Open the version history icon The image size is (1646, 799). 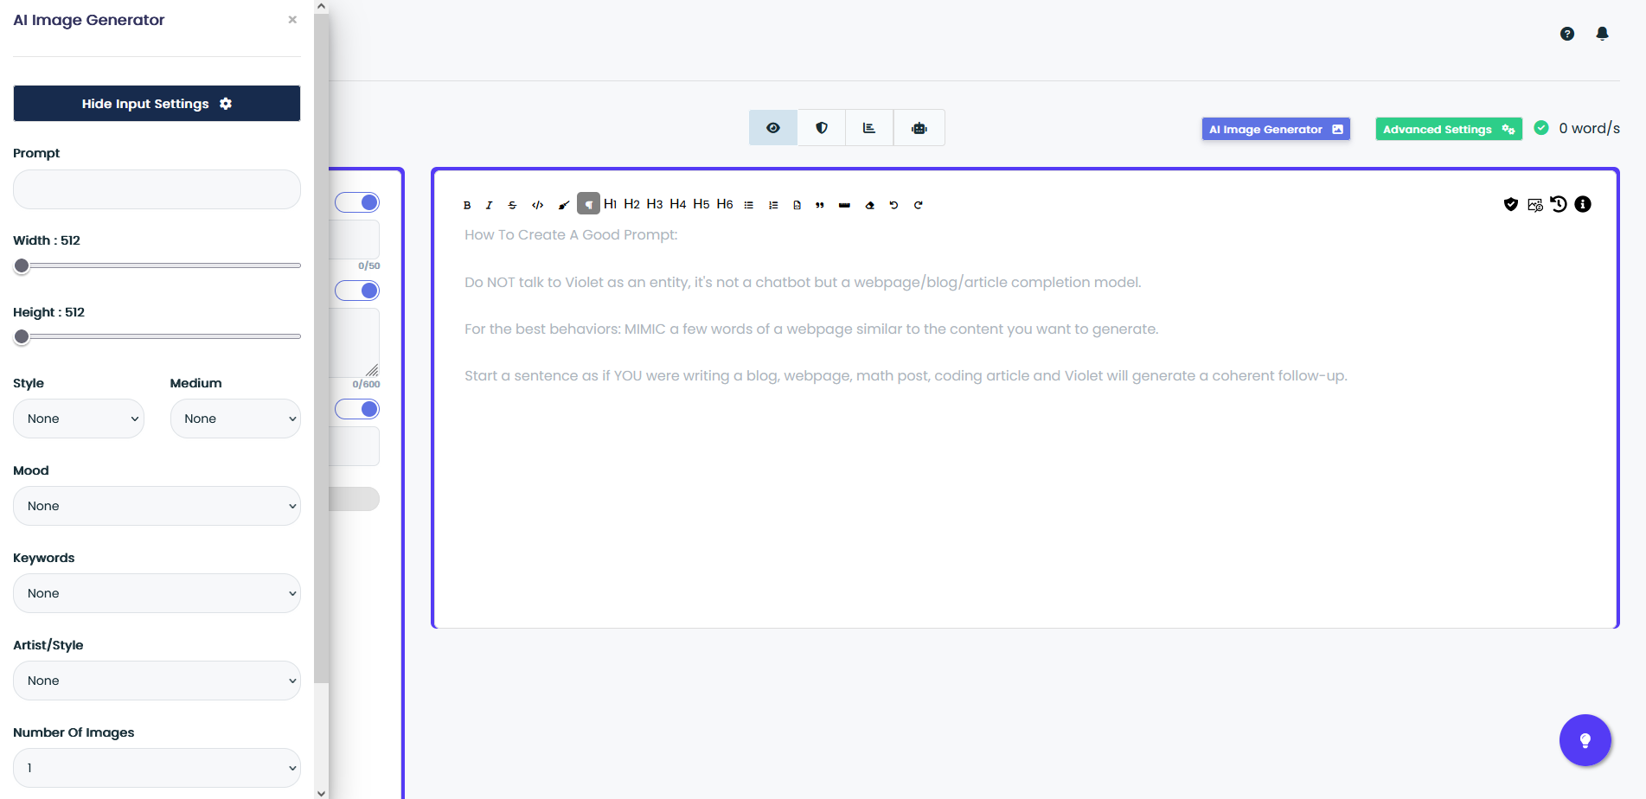(1559, 204)
